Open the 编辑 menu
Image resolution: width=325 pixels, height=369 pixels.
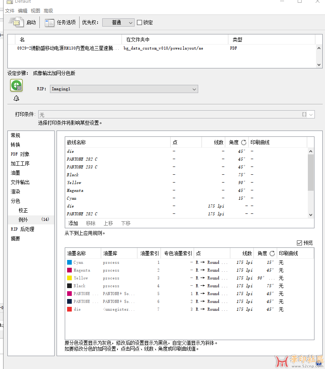pyautogui.click(x=23, y=11)
